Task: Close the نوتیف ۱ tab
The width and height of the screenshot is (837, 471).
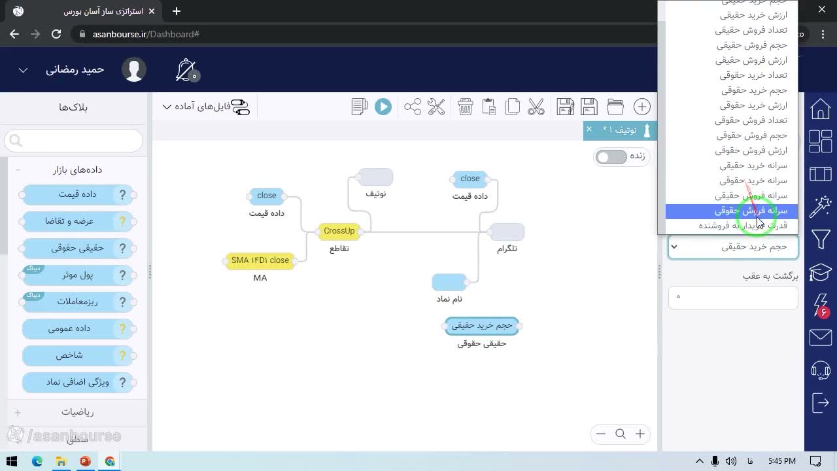Action: click(589, 130)
